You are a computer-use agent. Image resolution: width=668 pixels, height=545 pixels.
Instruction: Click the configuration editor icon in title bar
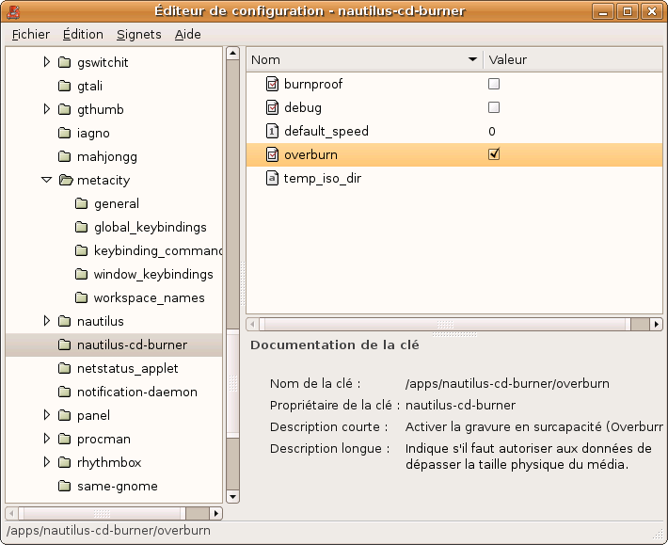[x=13, y=11]
